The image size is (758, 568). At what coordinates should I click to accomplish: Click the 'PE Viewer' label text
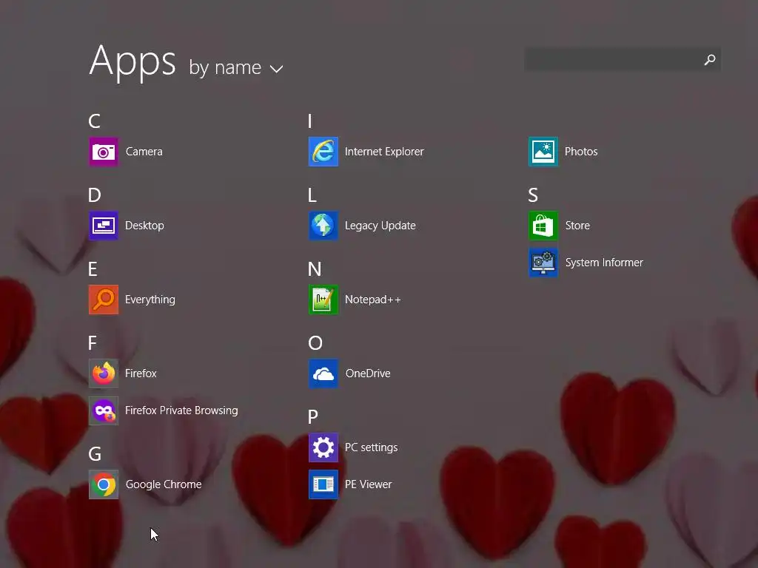coord(369,484)
